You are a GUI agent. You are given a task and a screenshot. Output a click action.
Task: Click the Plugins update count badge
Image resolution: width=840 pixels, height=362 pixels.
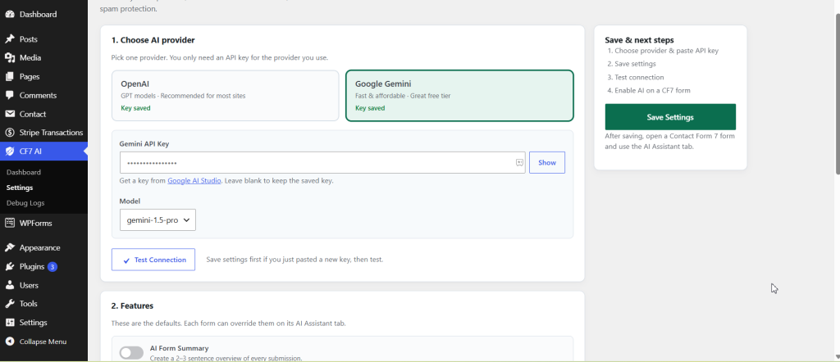[52, 266]
